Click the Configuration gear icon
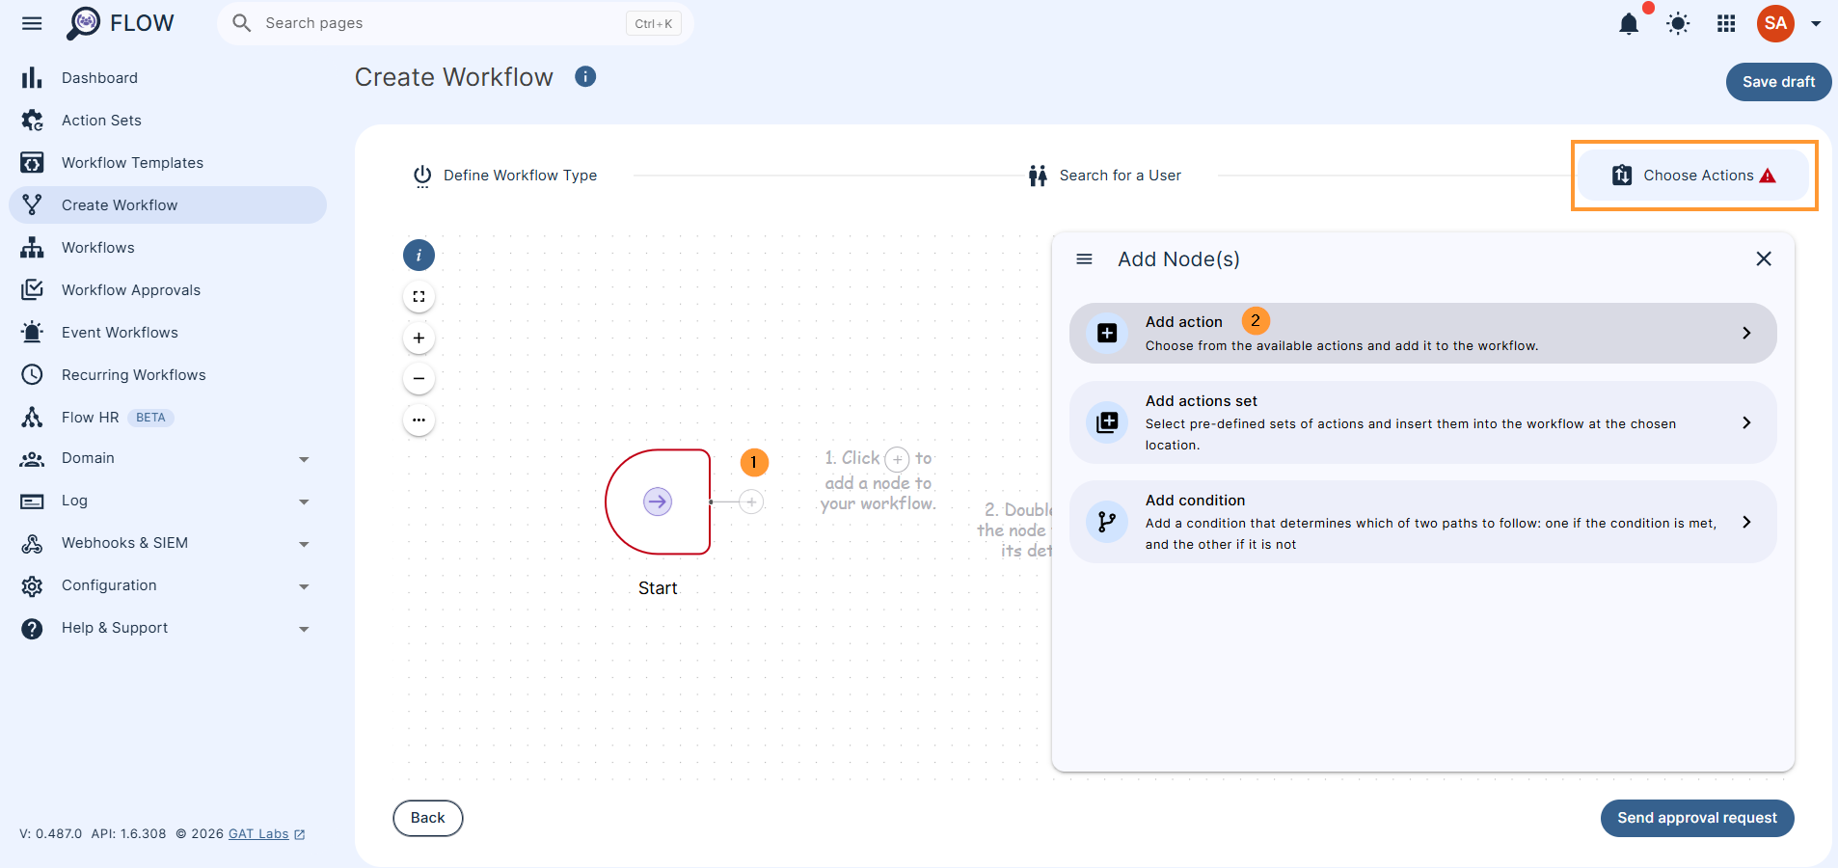The width and height of the screenshot is (1838, 868). tap(32, 586)
